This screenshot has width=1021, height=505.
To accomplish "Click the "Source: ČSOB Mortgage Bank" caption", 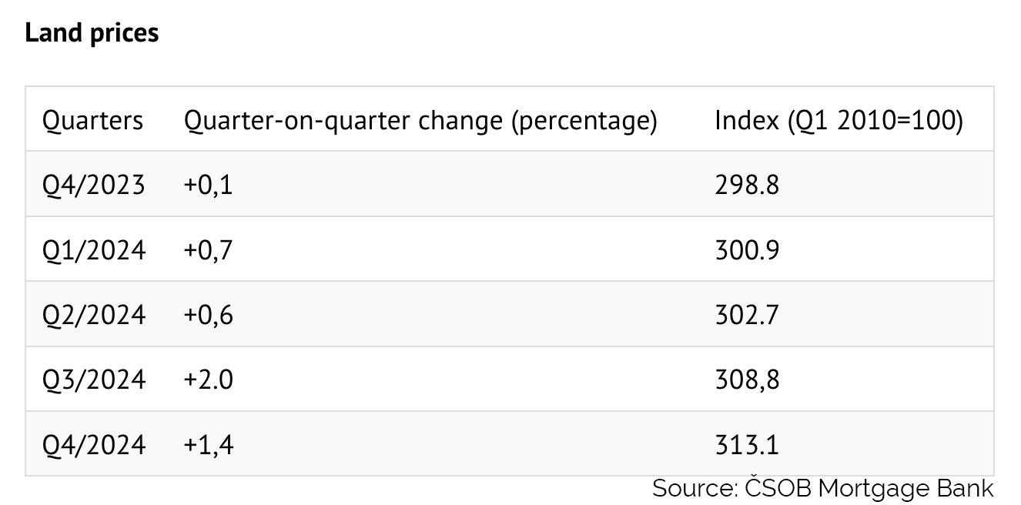I will pyautogui.click(x=822, y=488).
